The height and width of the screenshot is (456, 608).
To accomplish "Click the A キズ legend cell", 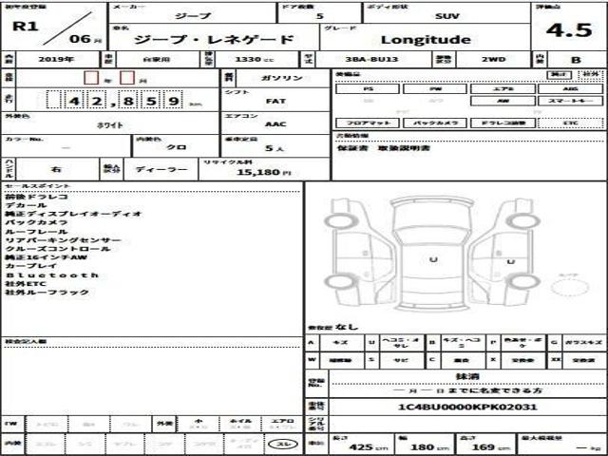I will [335, 343].
